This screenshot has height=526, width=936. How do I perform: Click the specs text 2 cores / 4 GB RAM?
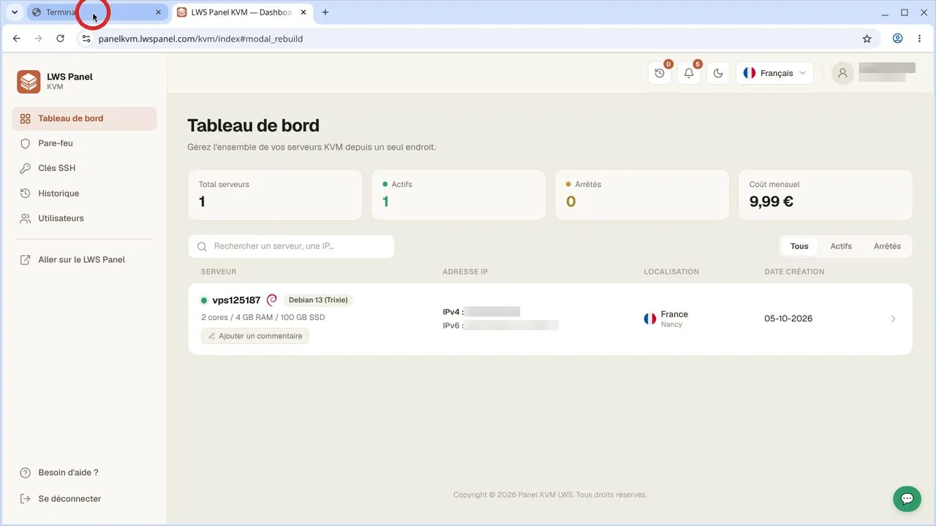pyautogui.click(x=263, y=318)
